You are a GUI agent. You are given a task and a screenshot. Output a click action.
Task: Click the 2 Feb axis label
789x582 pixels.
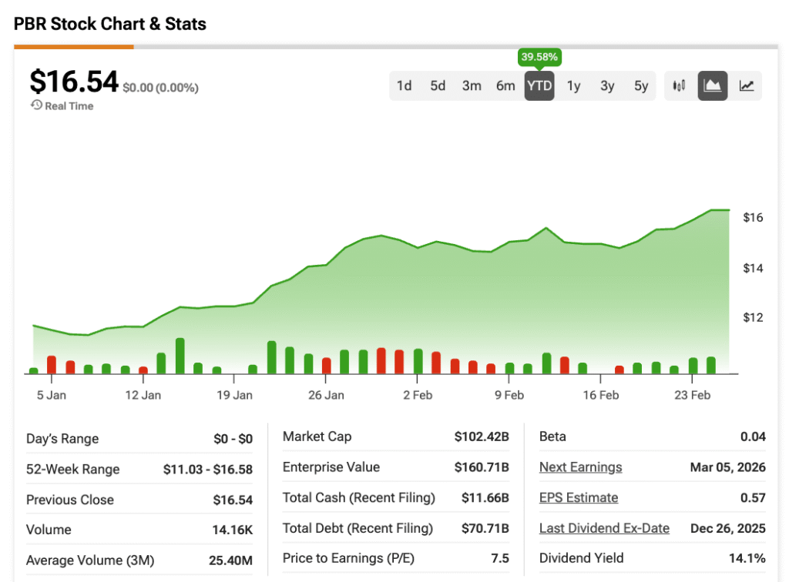pos(418,395)
